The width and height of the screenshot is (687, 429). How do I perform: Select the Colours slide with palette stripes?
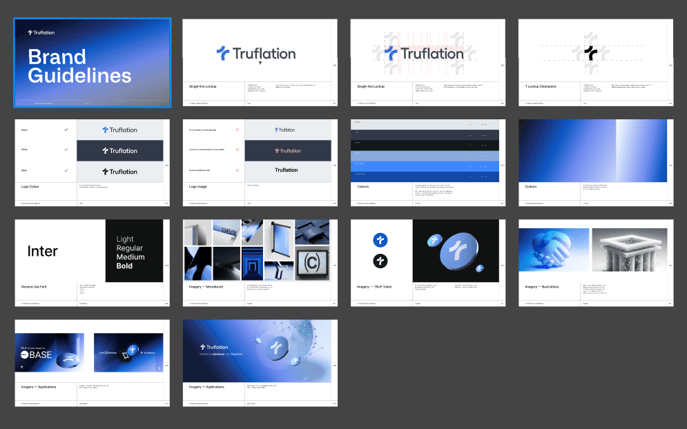pyautogui.click(x=427, y=162)
